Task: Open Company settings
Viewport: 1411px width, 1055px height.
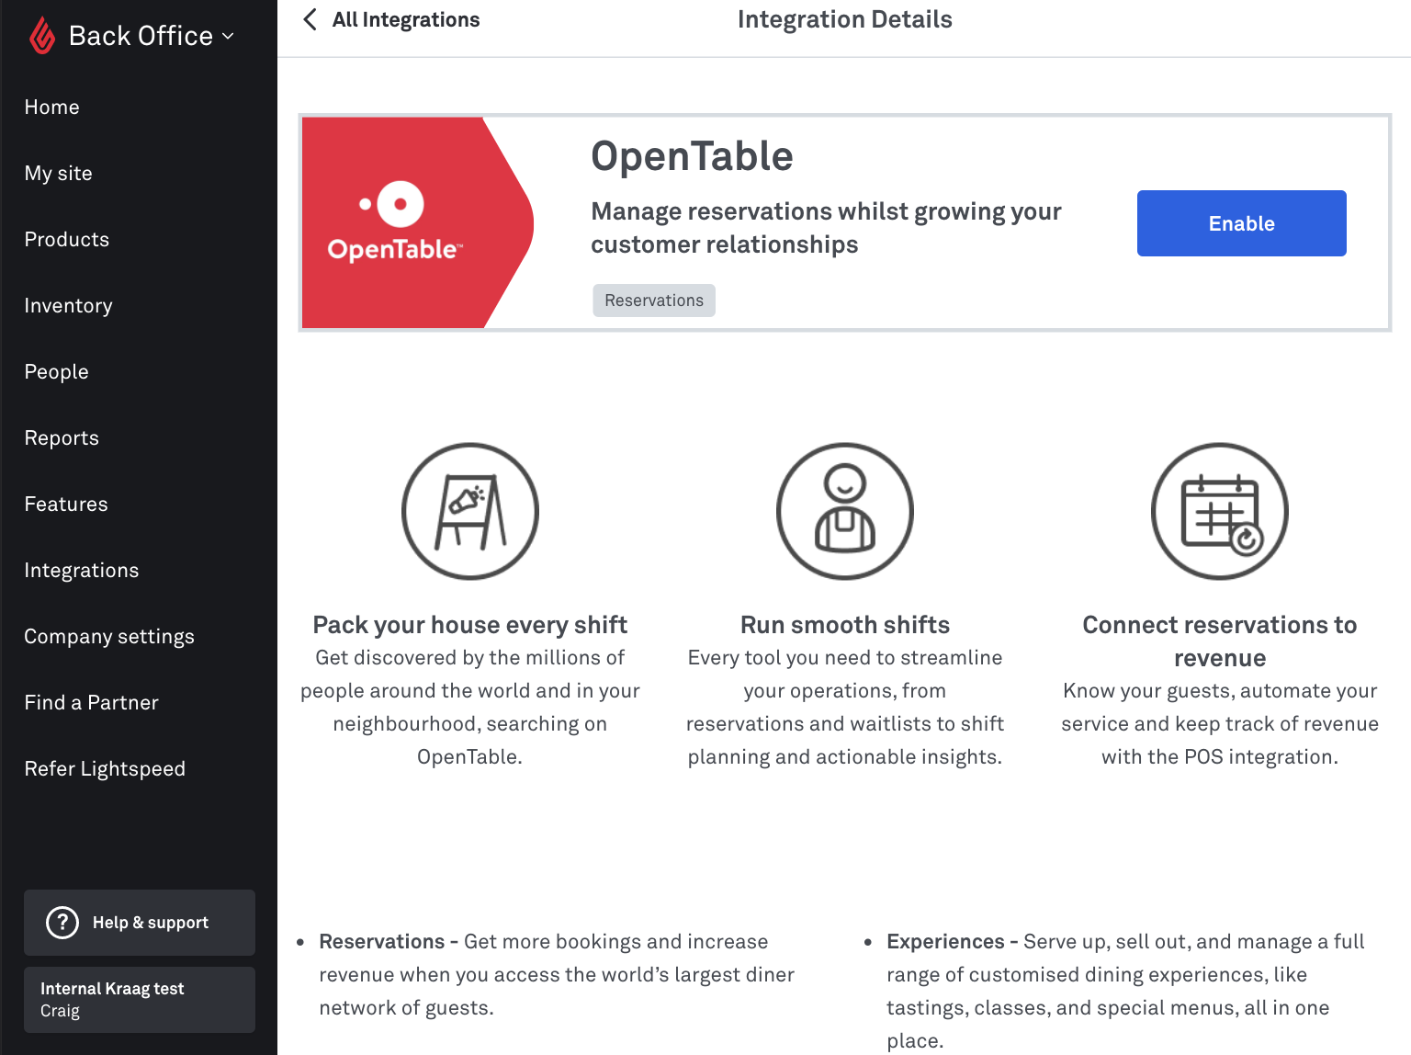Action: click(109, 637)
